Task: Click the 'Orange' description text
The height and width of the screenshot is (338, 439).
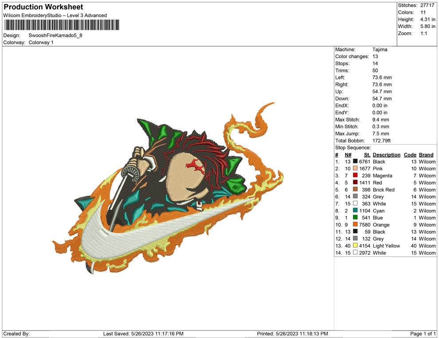Action: point(381,224)
